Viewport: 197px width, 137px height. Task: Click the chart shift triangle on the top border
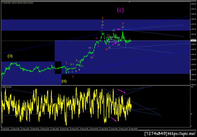point(129,2)
